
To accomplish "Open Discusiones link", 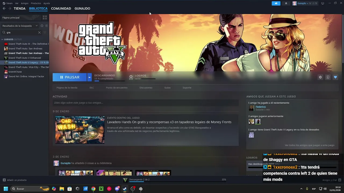I will click(146, 88).
